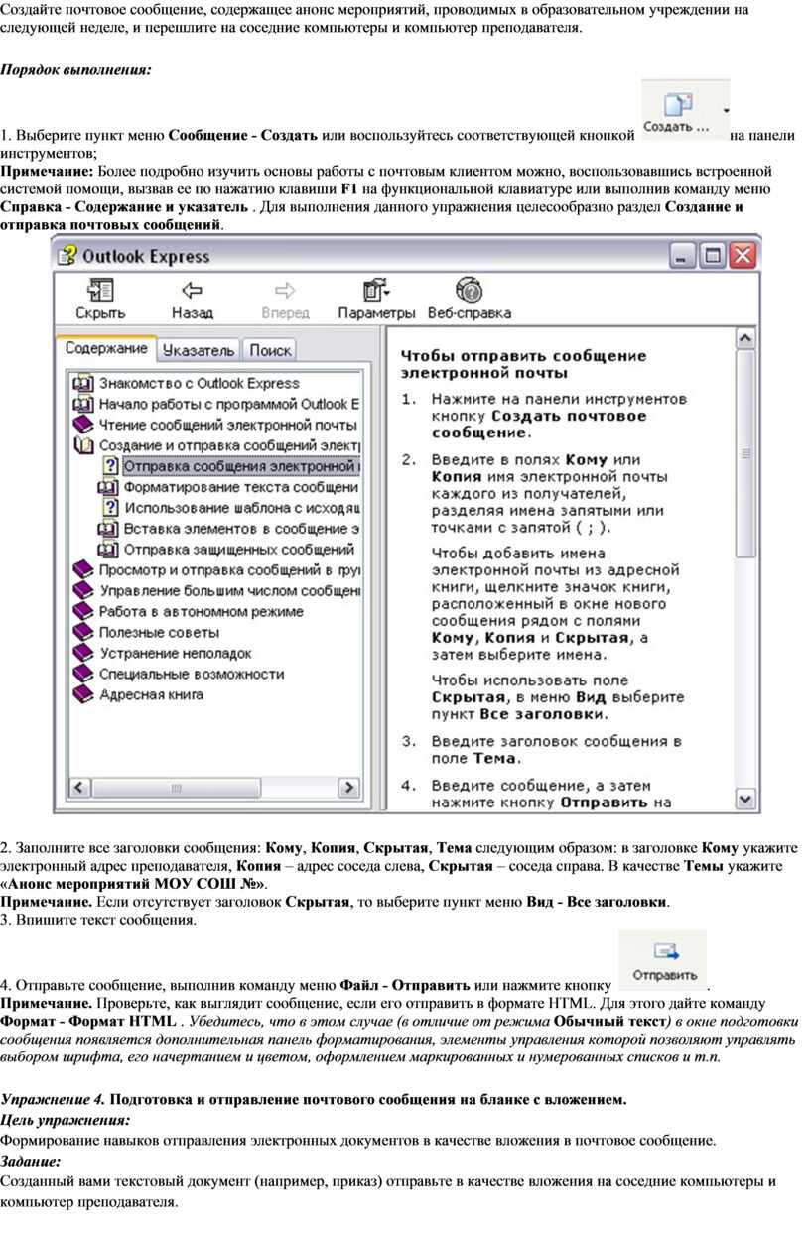810x1236 pixels.
Task: Click the help topic scroll down arrow
Action: click(x=745, y=799)
